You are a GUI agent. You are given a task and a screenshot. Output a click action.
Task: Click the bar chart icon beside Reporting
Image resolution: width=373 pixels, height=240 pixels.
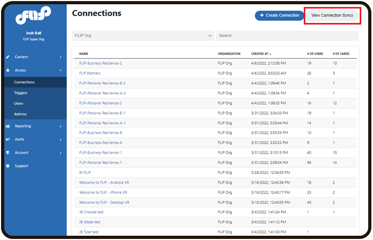tap(8, 126)
